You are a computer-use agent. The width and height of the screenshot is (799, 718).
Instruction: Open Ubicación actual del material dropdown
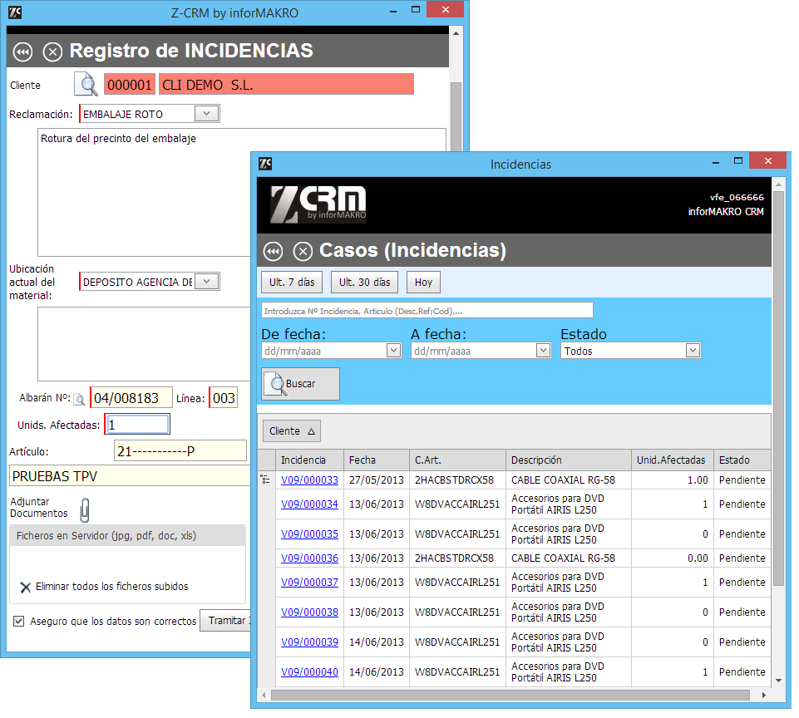tap(207, 282)
